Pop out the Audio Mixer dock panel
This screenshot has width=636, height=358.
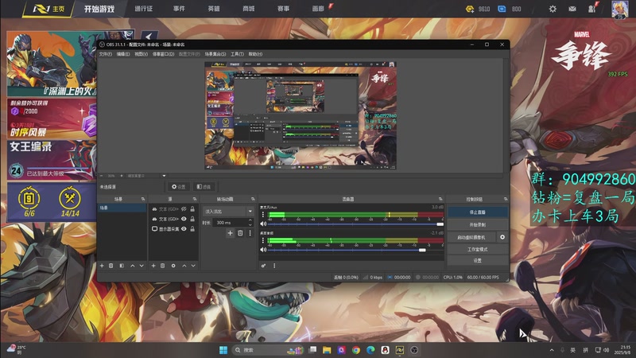tap(440, 199)
